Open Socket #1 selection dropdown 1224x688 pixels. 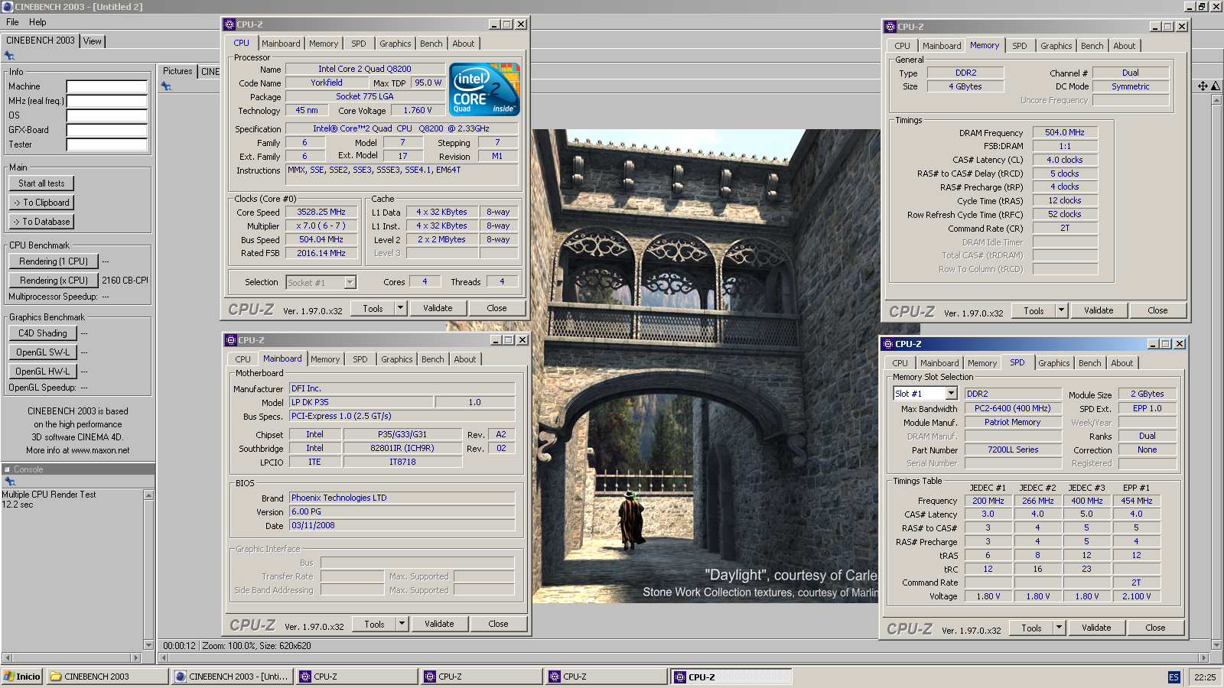pyautogui.click(x=350, y=283)
